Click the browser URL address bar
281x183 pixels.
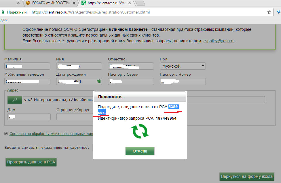[x=144, y=12]
